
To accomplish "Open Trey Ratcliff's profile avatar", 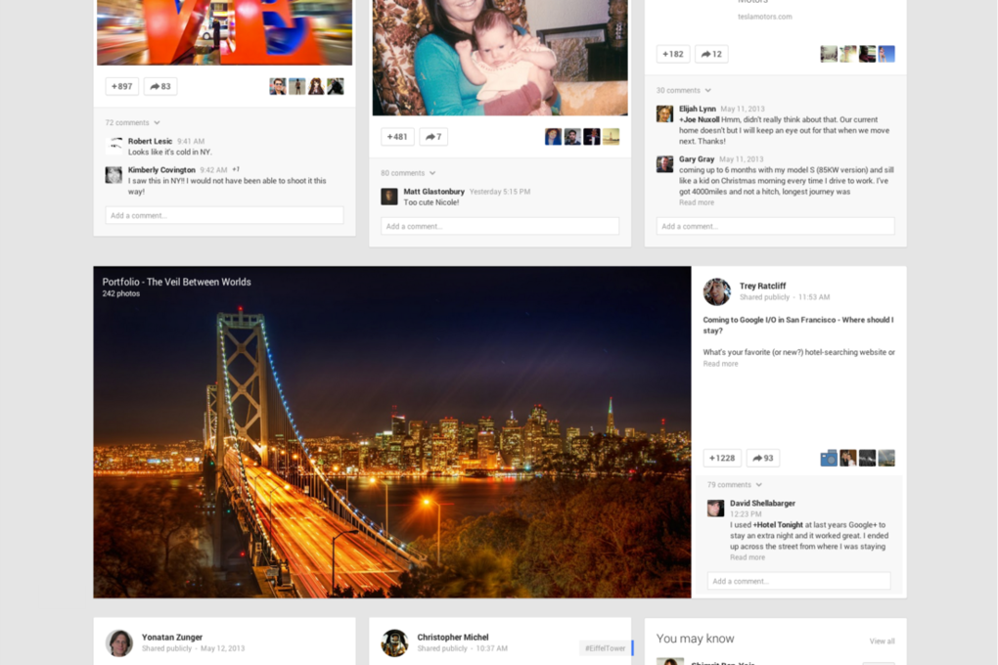I will click(717, 291).
